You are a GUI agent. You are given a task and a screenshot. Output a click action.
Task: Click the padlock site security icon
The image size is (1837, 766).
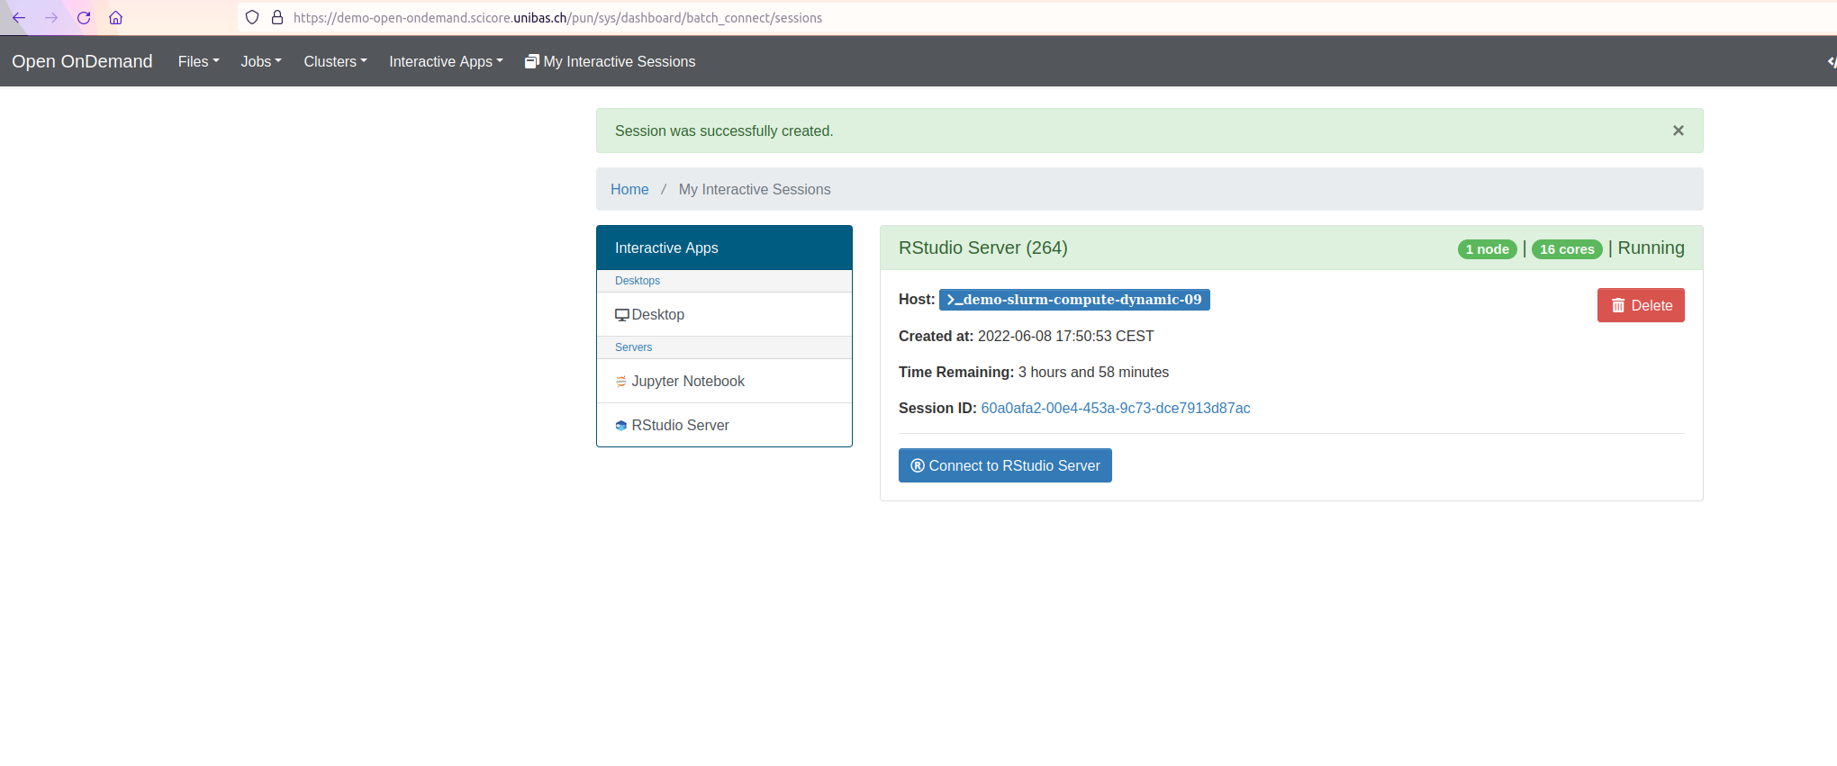point(277,18)
